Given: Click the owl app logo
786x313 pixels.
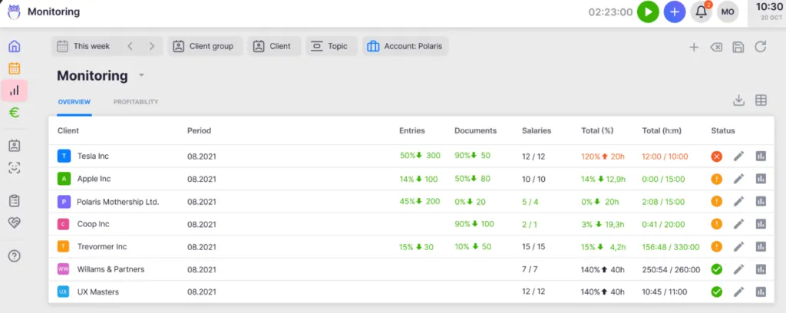Looking at the screenshot, I should click(x=14, y=12).
